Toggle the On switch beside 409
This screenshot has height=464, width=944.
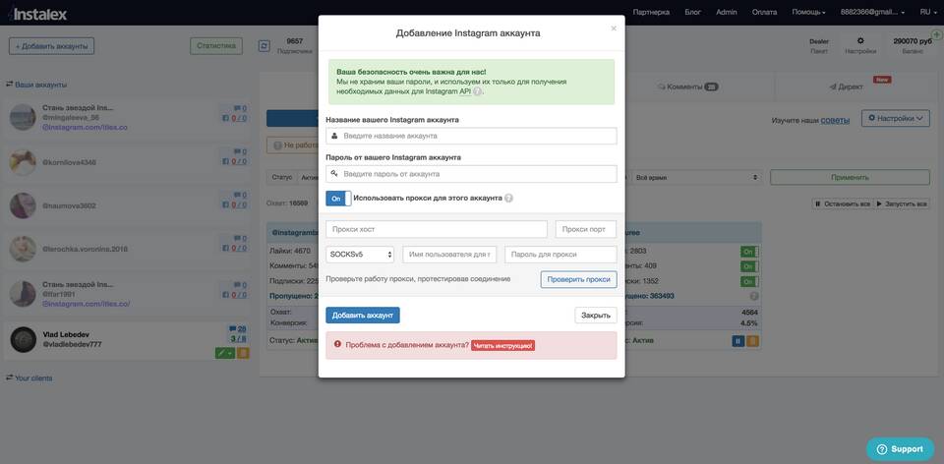749,266
